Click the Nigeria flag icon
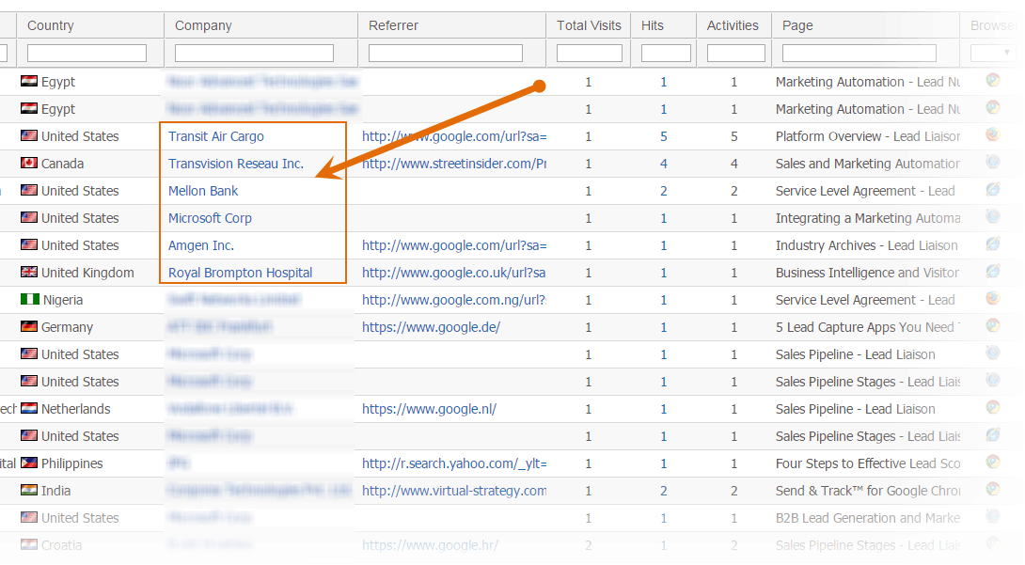 (30, 299)
